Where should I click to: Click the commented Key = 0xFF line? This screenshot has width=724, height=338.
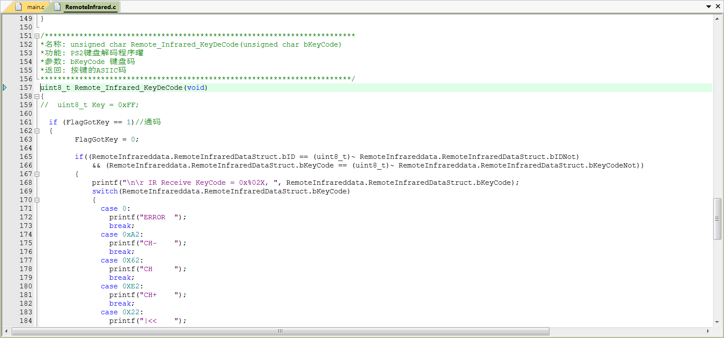point(89,105)
